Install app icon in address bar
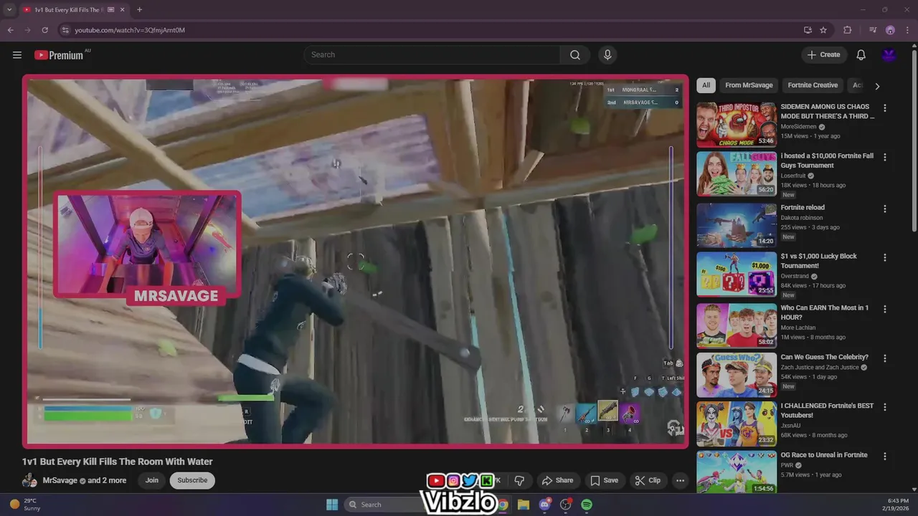The height and width of the screenshot is (516, 918). [x=808, y=30]
